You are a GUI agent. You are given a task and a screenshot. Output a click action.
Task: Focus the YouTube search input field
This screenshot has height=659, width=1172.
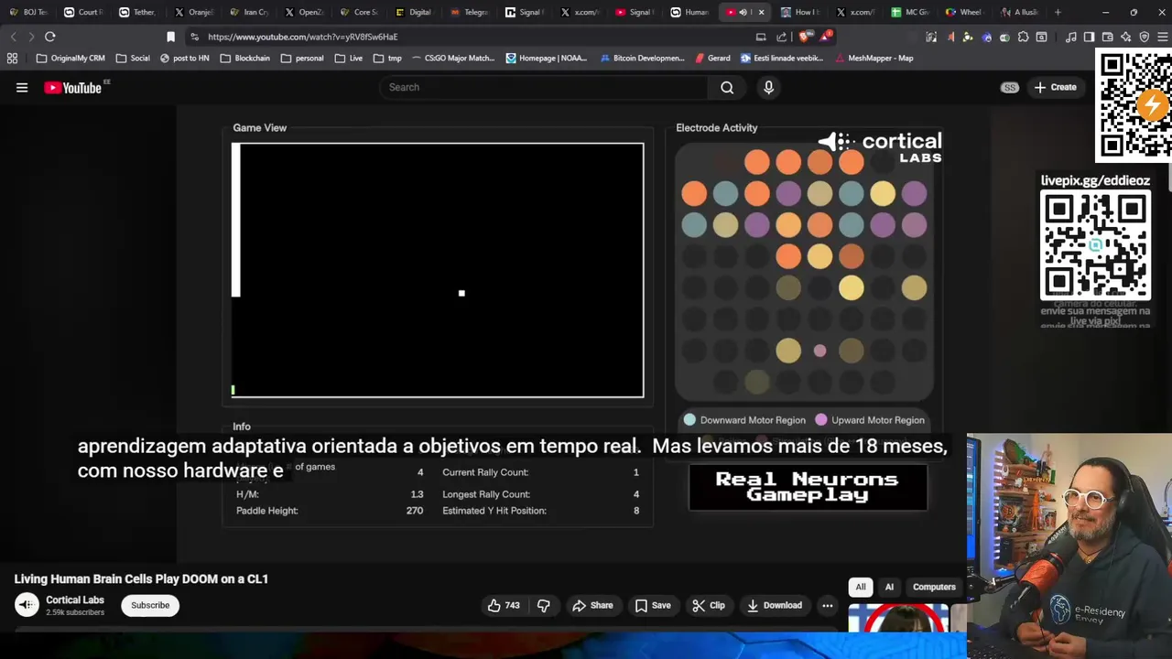tap(544, 88)
